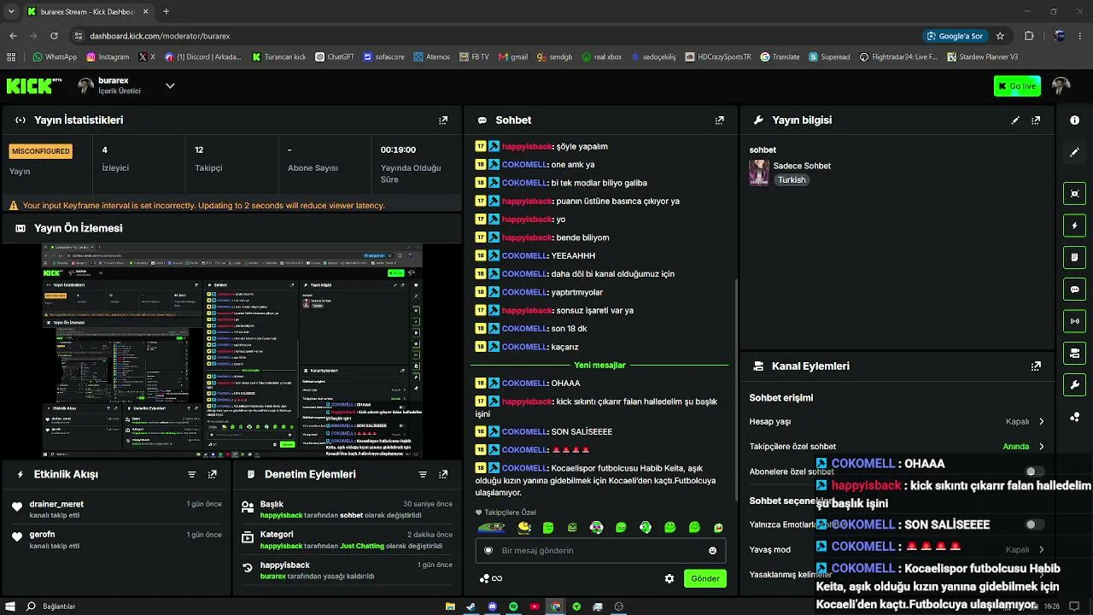Toggle the channel actions widget icon
Image resolution: width=1093 pixels, height=615 pixels.
[x=1075, y=353]
